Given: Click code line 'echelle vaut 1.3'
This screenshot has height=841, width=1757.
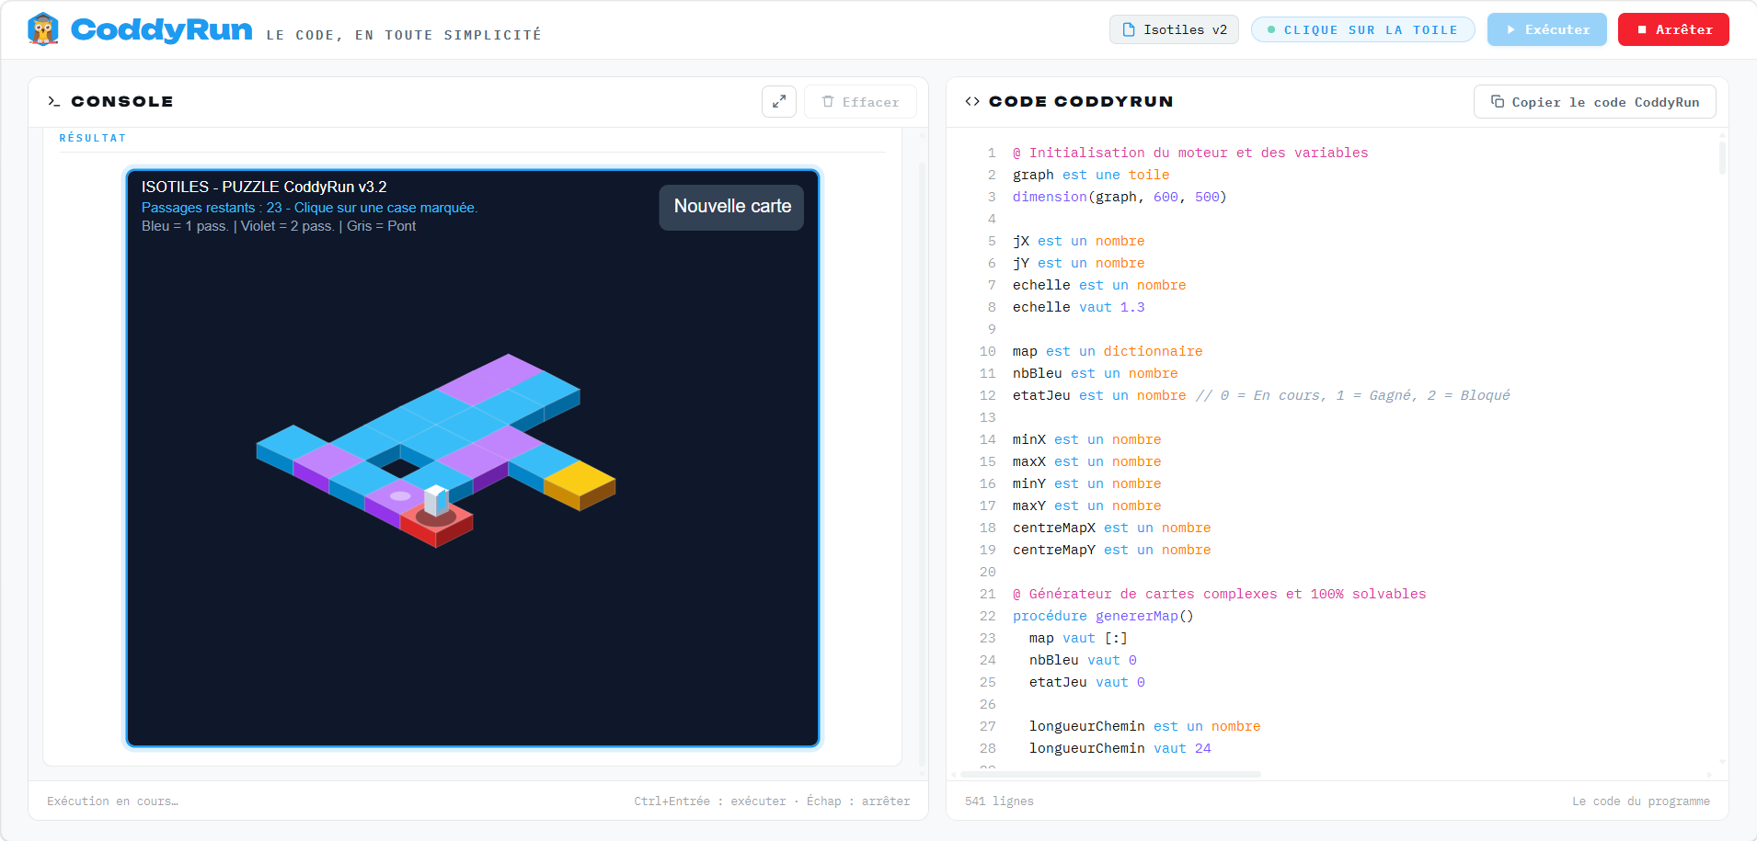Looking at the screenshot, I should click(x=1078, y=307).
